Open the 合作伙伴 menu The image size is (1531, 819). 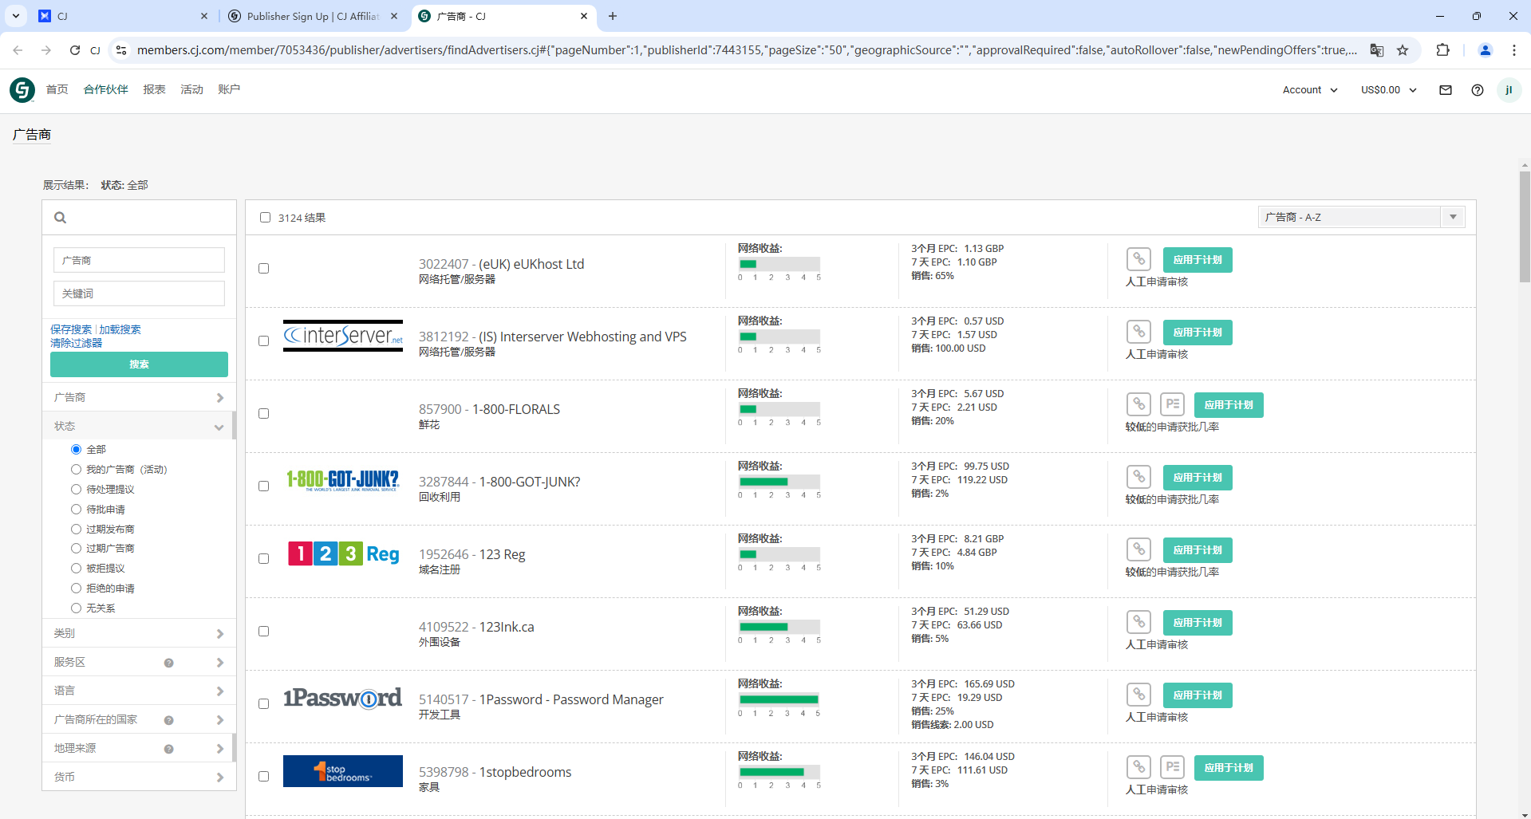pos(106,89)
